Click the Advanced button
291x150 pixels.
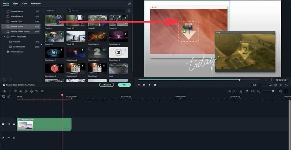107,85
